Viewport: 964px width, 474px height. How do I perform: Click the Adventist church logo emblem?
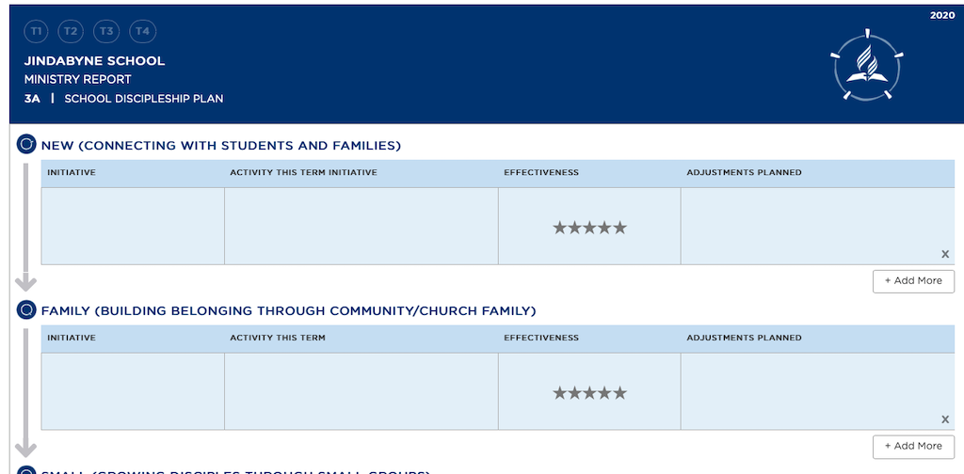867,65
